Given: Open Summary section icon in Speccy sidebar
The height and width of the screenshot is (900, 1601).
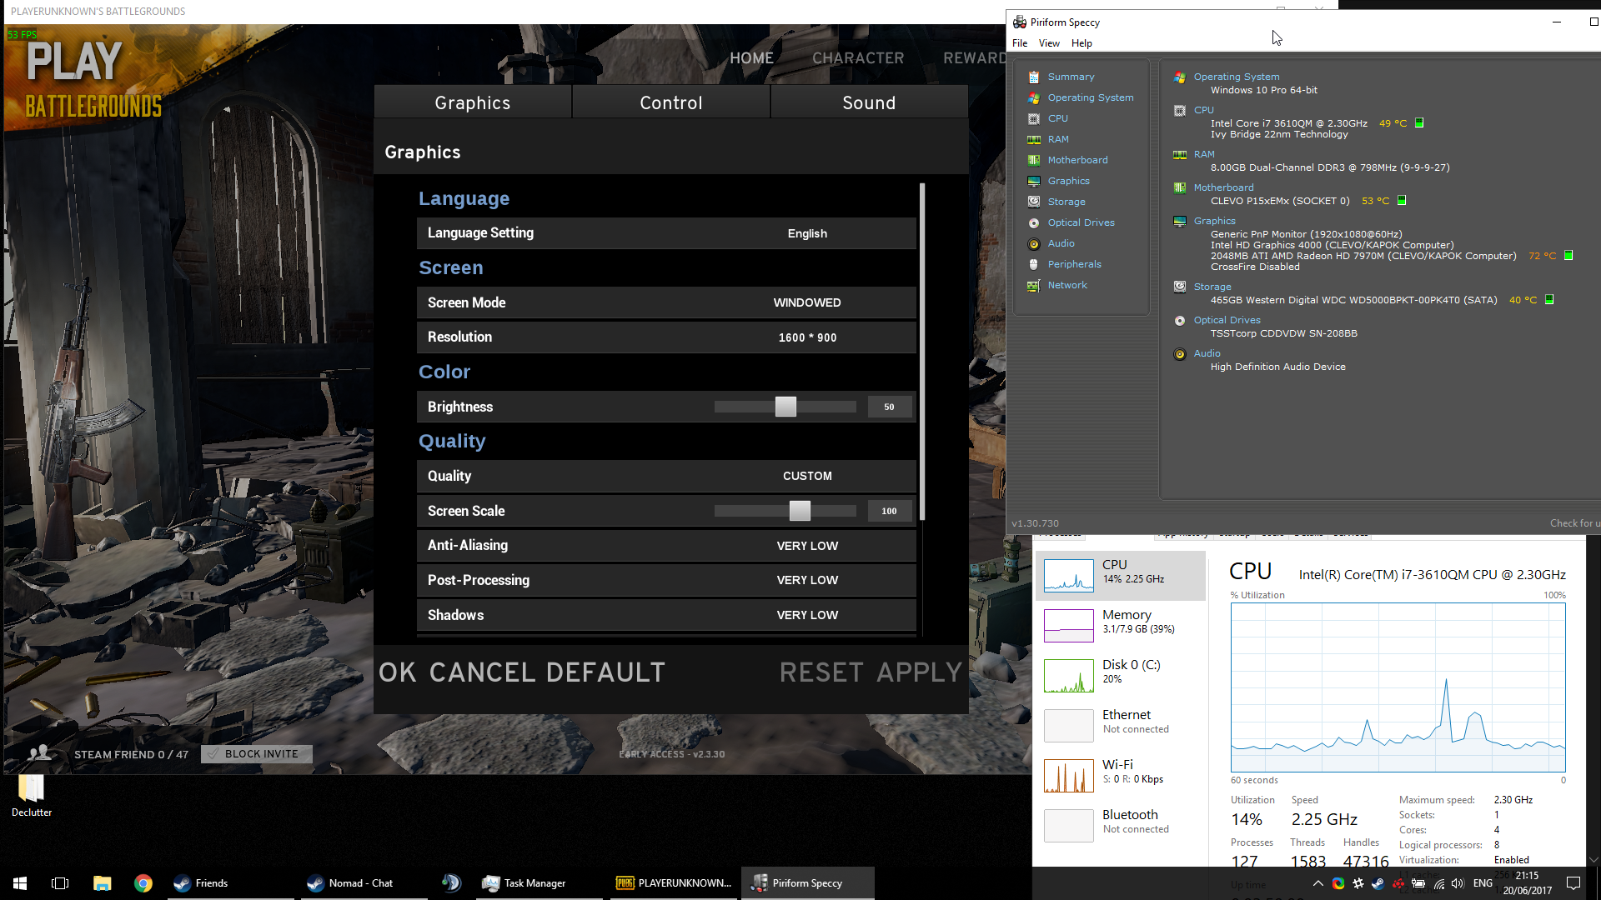Looking at the screenshot, I should (1034, 77).
